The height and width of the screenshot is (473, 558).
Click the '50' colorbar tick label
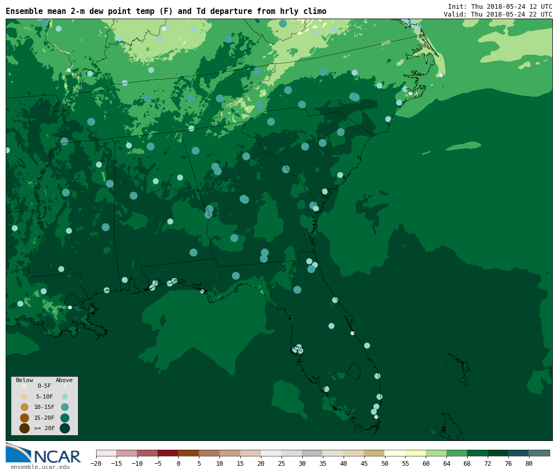tap(385, 463)
